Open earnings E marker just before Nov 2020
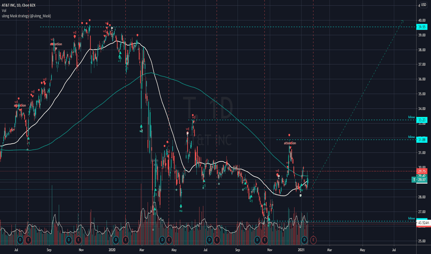431x254 pixels. coord(265,240)
